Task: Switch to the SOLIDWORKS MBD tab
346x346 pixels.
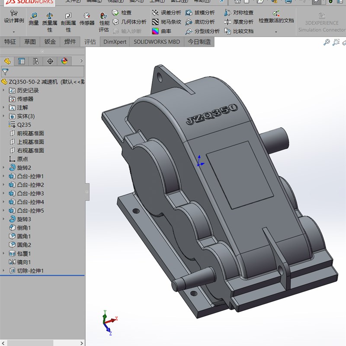Action: [157, 42]
